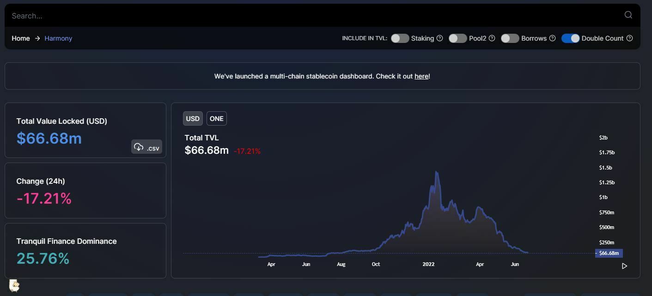Click the Pool2 help question icon

click(x=492, y=38)
